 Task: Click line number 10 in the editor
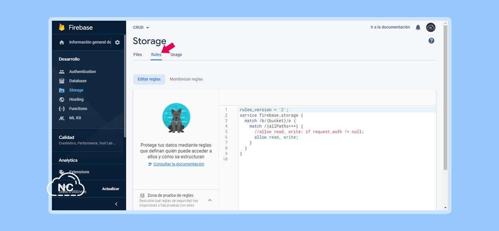click(225, 159)
